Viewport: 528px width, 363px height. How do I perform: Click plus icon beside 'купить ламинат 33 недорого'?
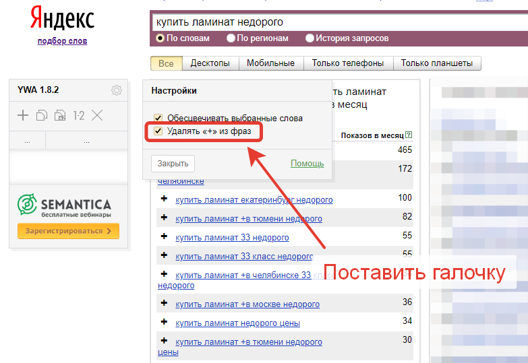[x=164, y=237]
